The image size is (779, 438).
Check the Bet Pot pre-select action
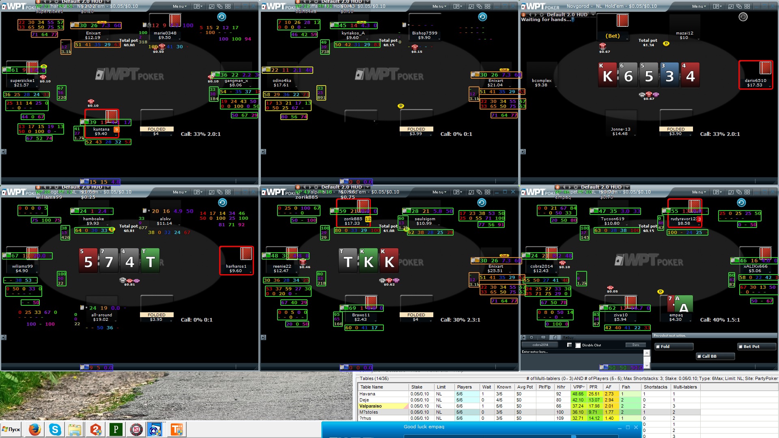(x=740, y=346)
